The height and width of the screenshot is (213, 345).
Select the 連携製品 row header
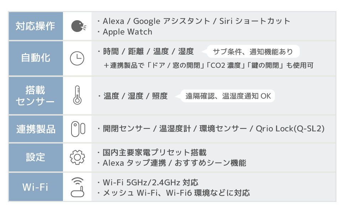tap(36, 129)
